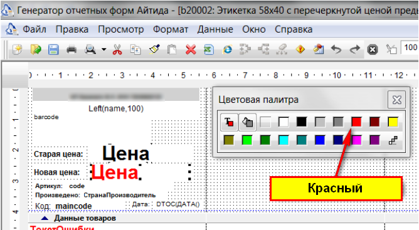This screenshot has width=419, height=230.
Task: Click the grayed chain-link icon in toolbar
Action: pos(282,50)
